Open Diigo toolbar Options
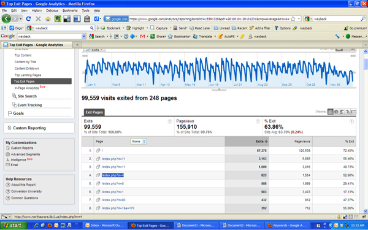The width and height of the screenshot is (368, 230). coord(282,28)
